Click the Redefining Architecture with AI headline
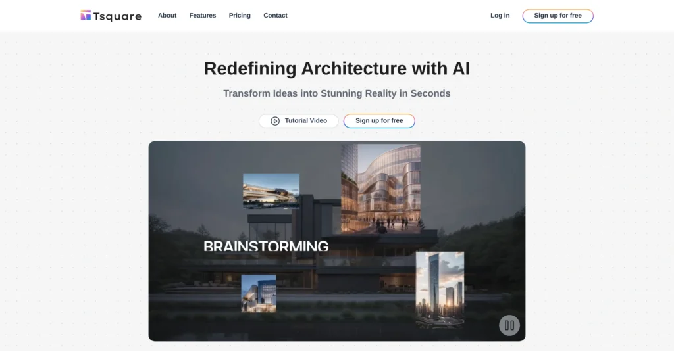The width and height of the screenshot is (674, 351). pos(337,68)
